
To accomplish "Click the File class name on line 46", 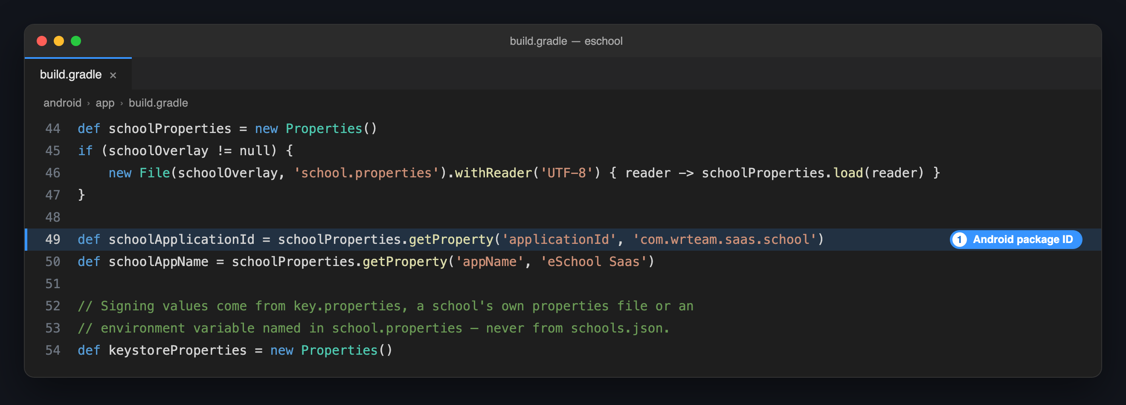I will 155,173.
